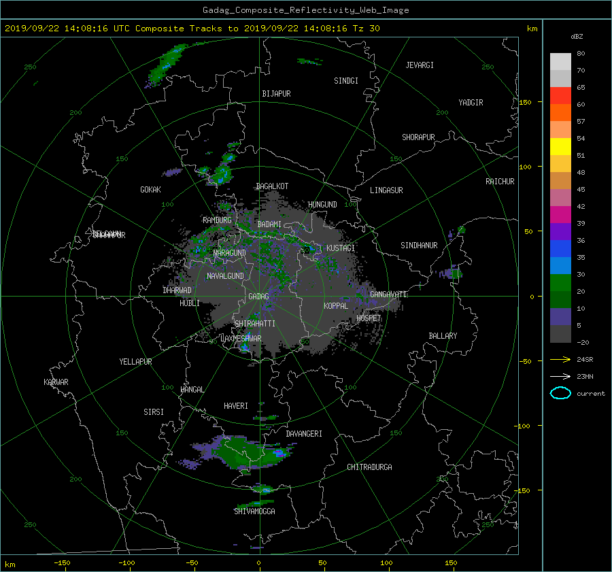Image resolution: width=612 pixels, height=572 pixels.
Task: Click the white 23MN arrow legend icon
Action: pos(560,376)
